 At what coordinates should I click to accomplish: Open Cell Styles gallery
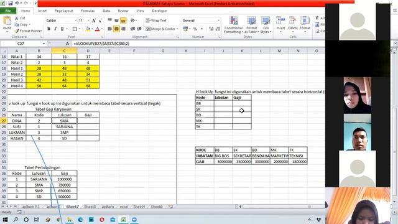[x=266, y=25]
